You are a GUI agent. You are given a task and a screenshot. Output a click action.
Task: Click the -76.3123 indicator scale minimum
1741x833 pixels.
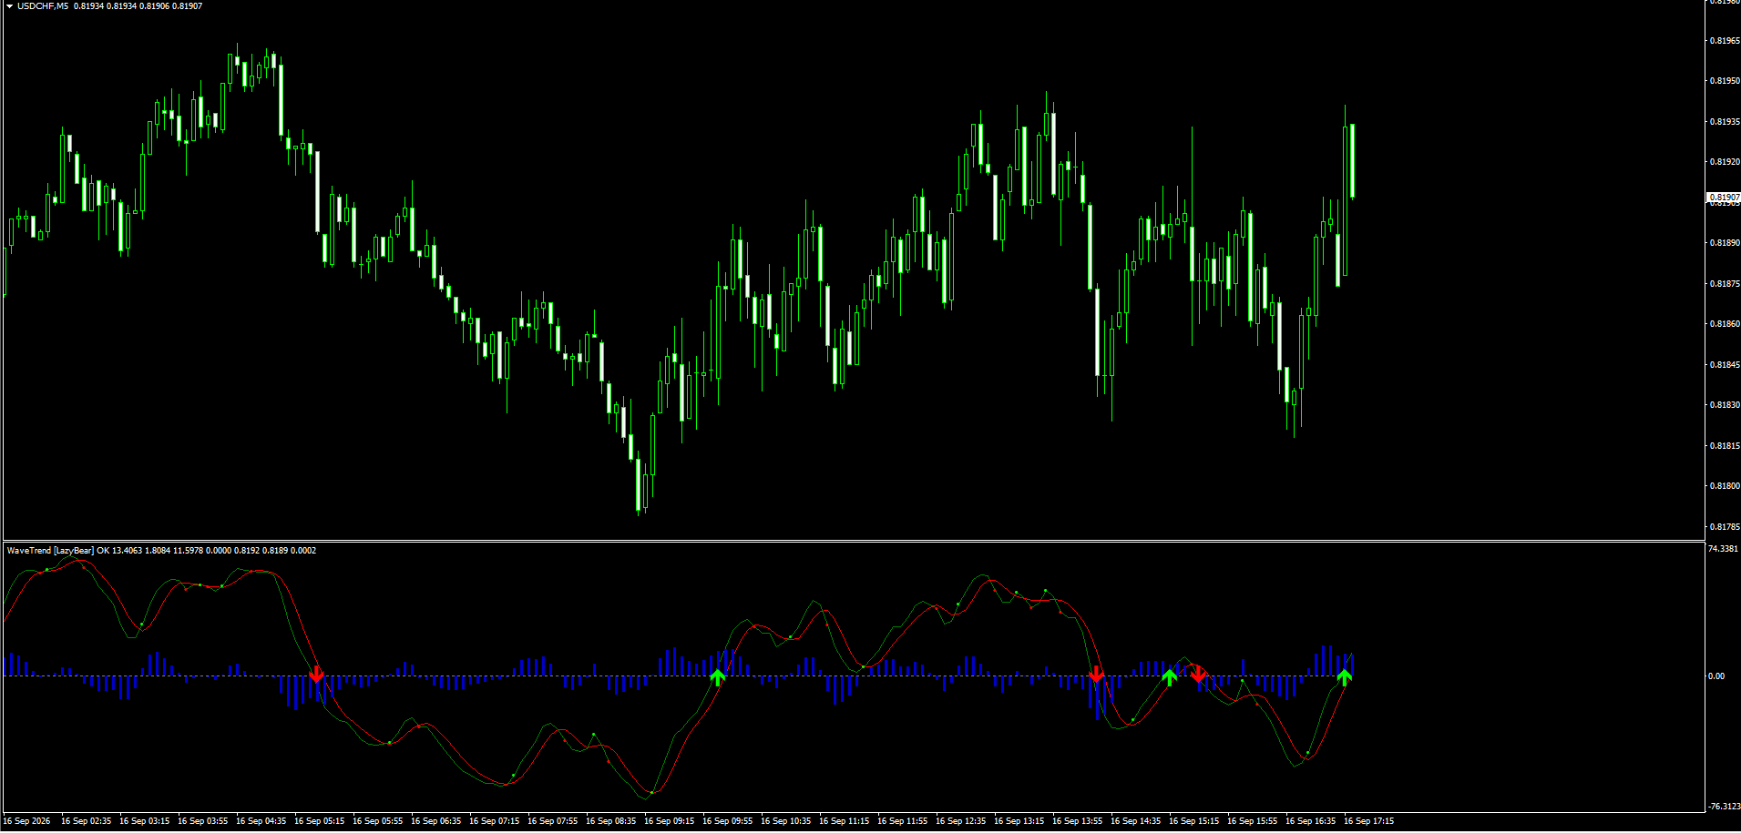tap(1724, 807)
